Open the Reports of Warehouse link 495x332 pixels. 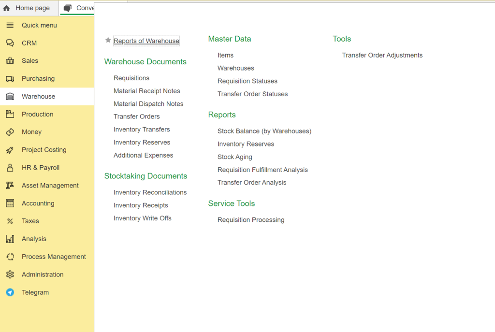[146, 41]
